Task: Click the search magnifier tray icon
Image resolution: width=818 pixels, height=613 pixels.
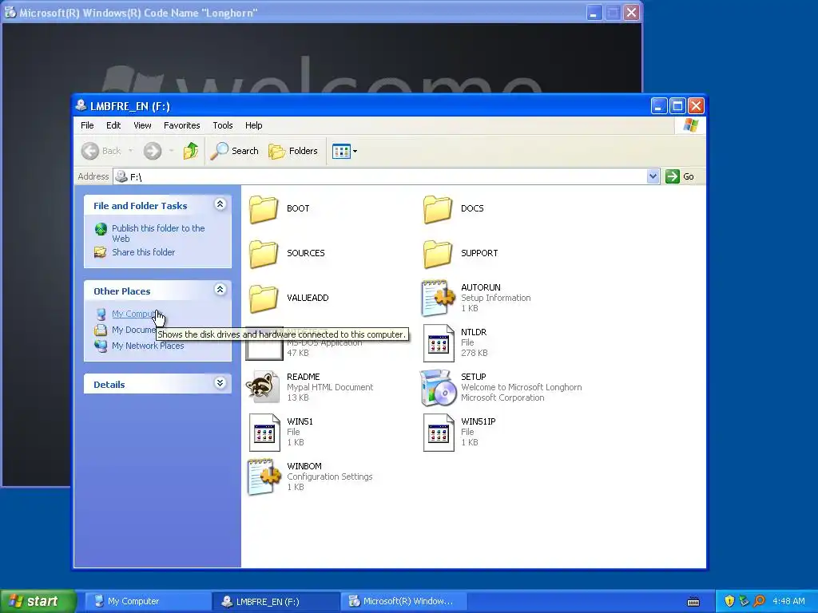Action: (760, 601)
